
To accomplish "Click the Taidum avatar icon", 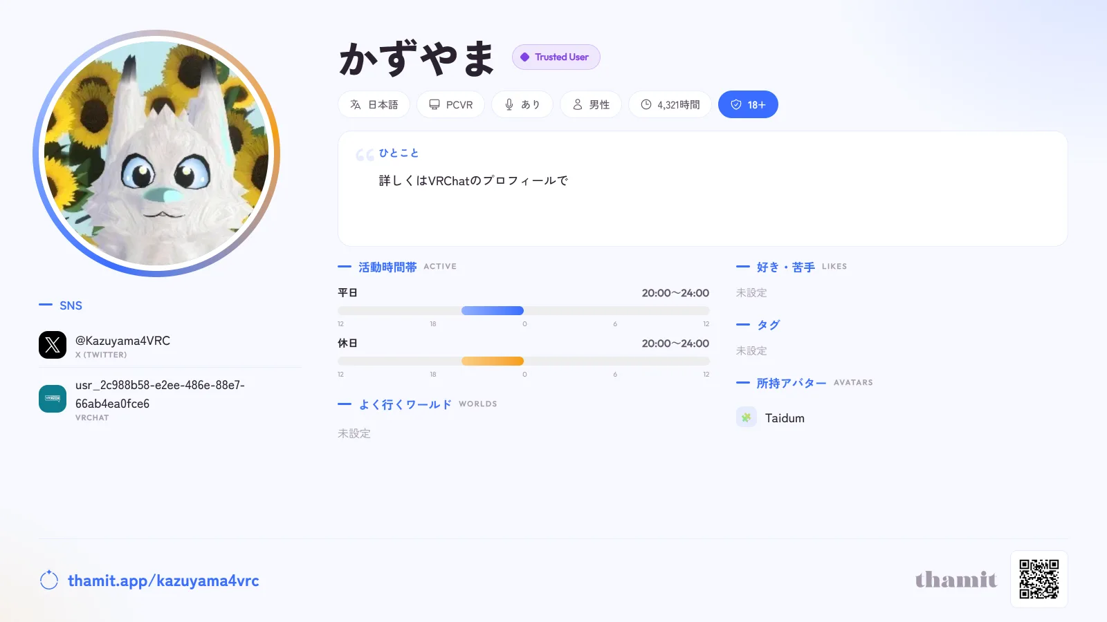I will [747, 417].
